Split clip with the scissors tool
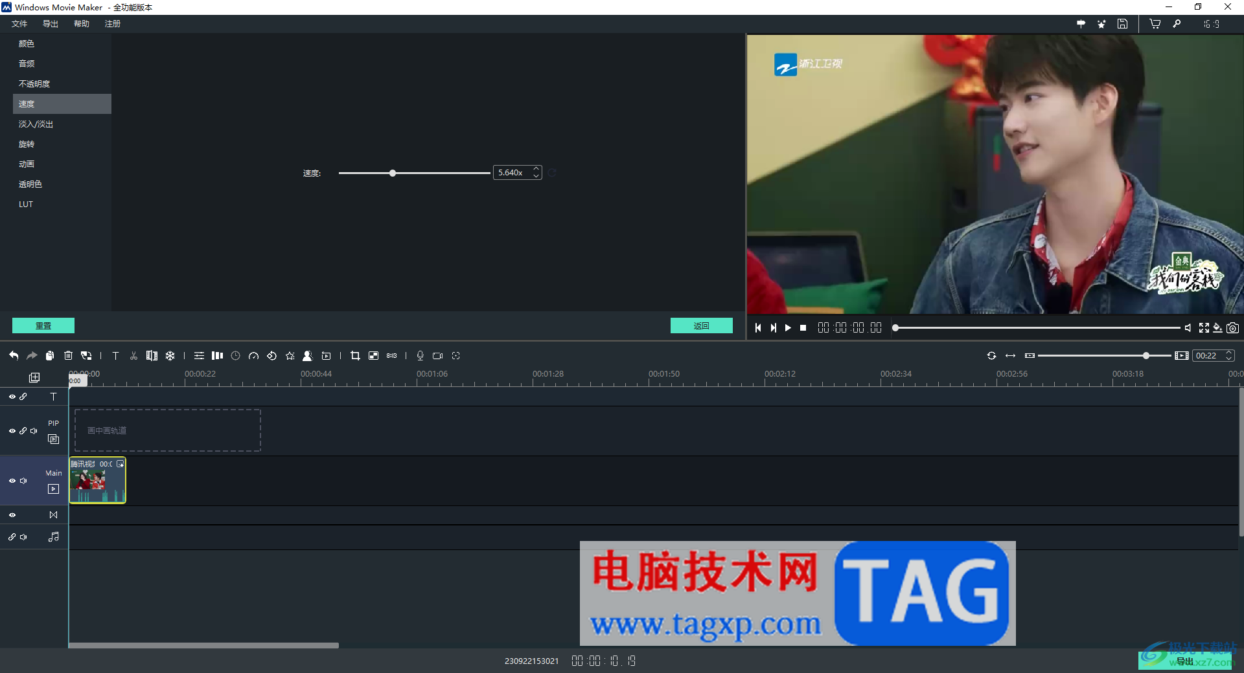This screenshot has height=673, width=1244. pyautogui.click(x=133, y=355)
